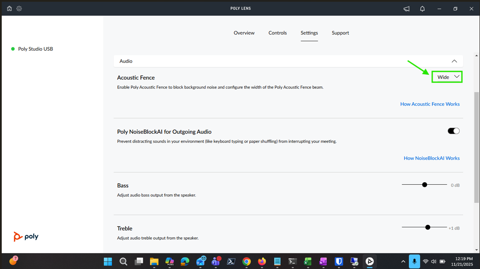The image size is (480, 269).
Task: Collapse the Audio section chevron
Action: point(454,61)
